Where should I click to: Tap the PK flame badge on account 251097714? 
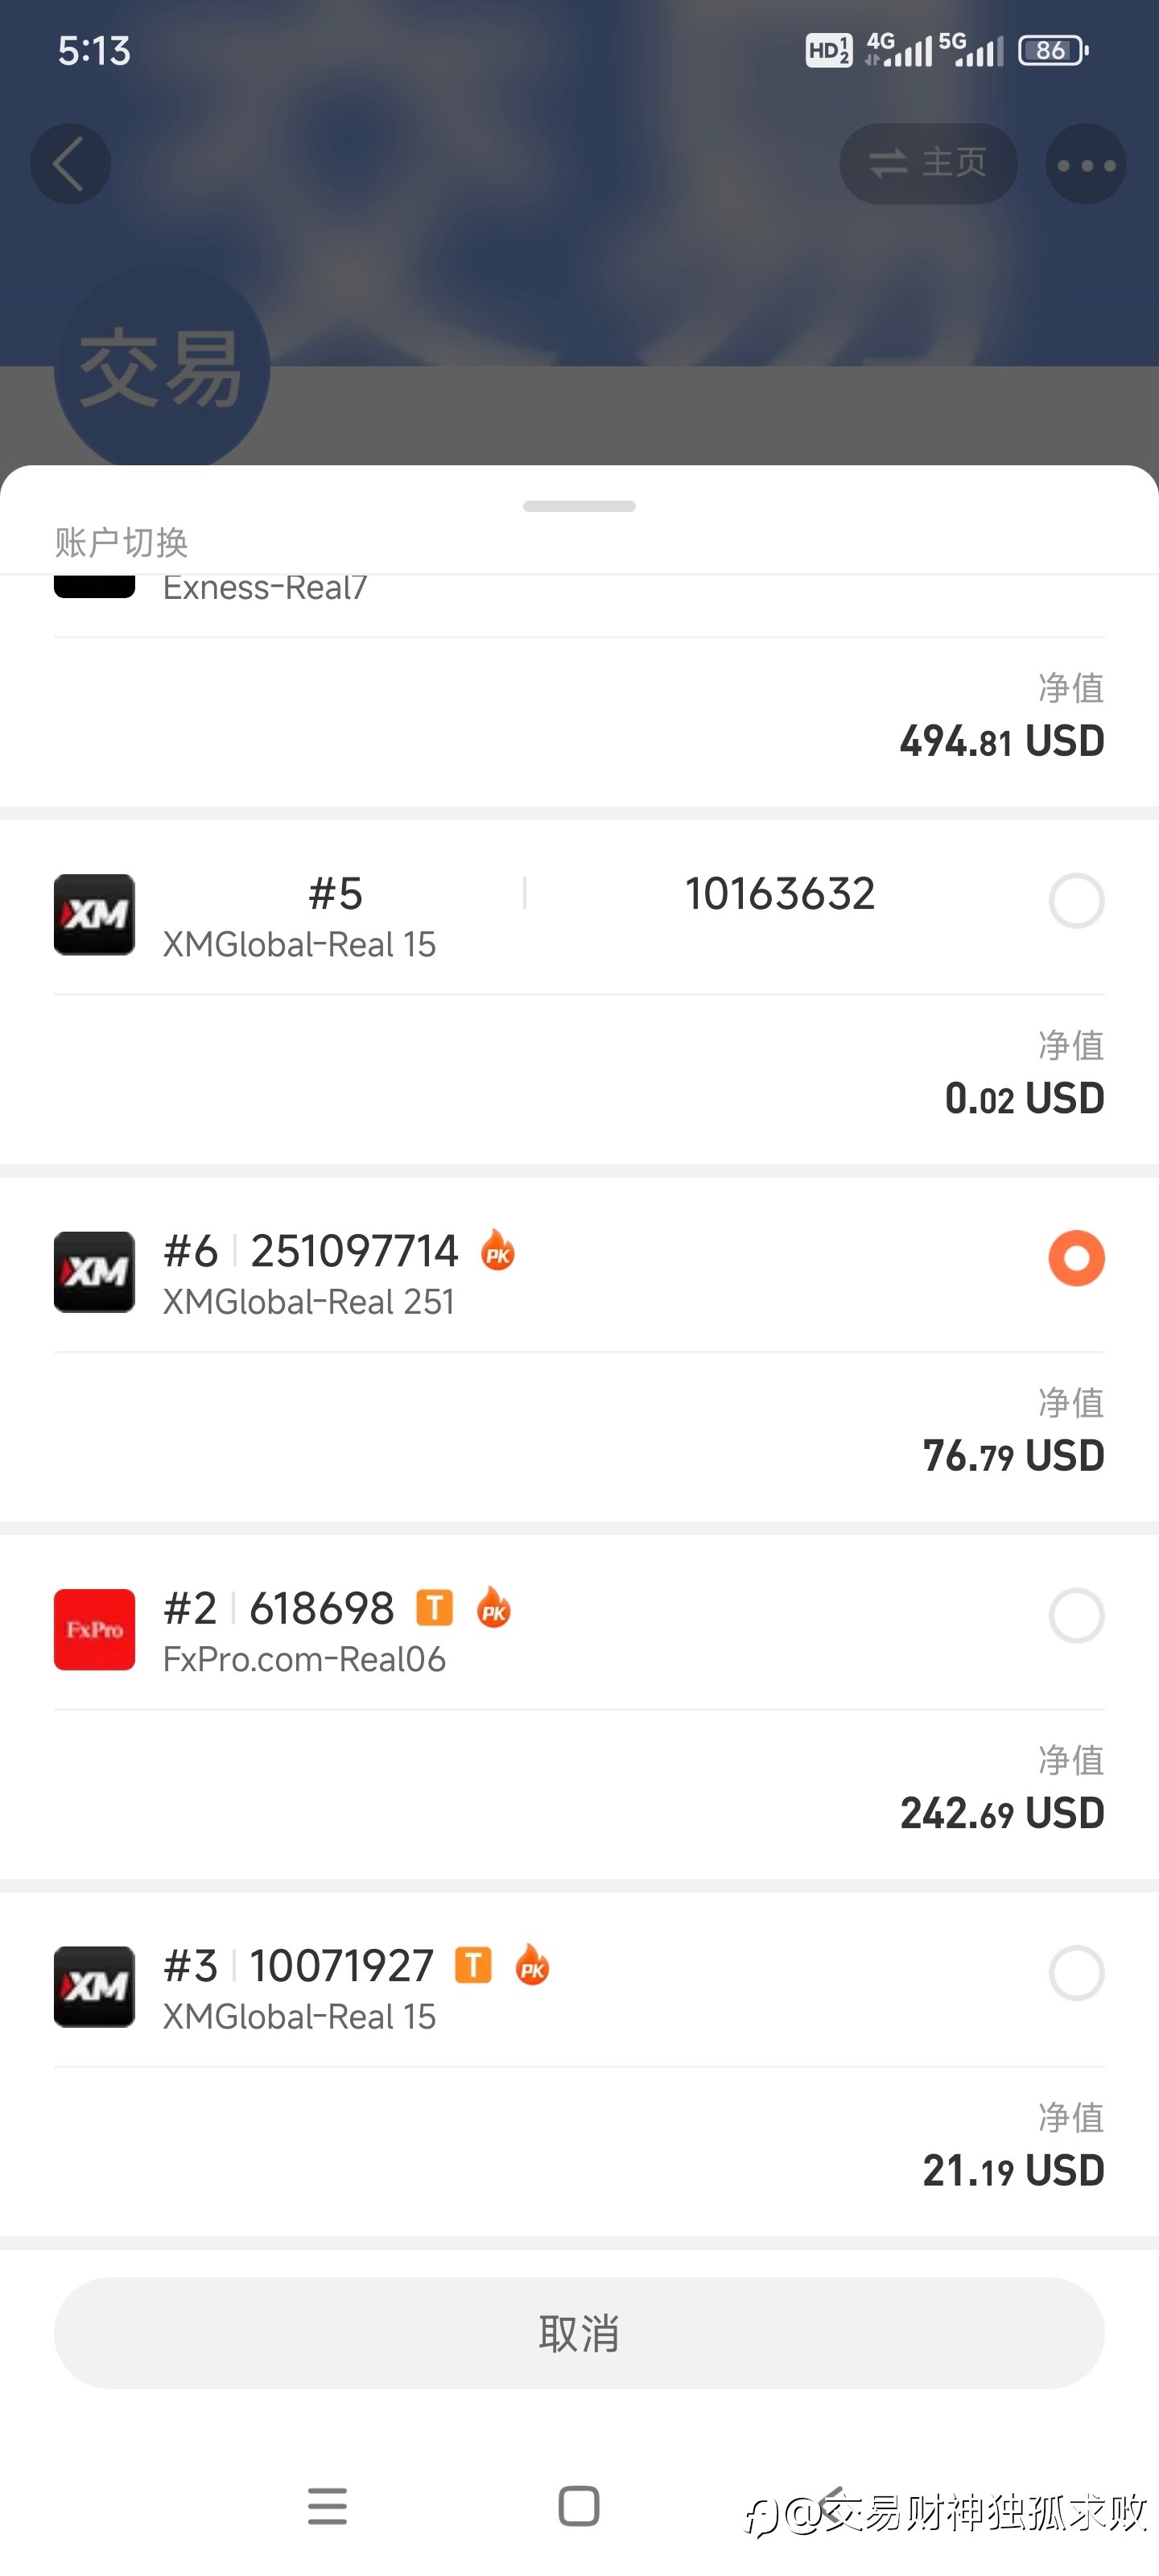coord(497,1250)
